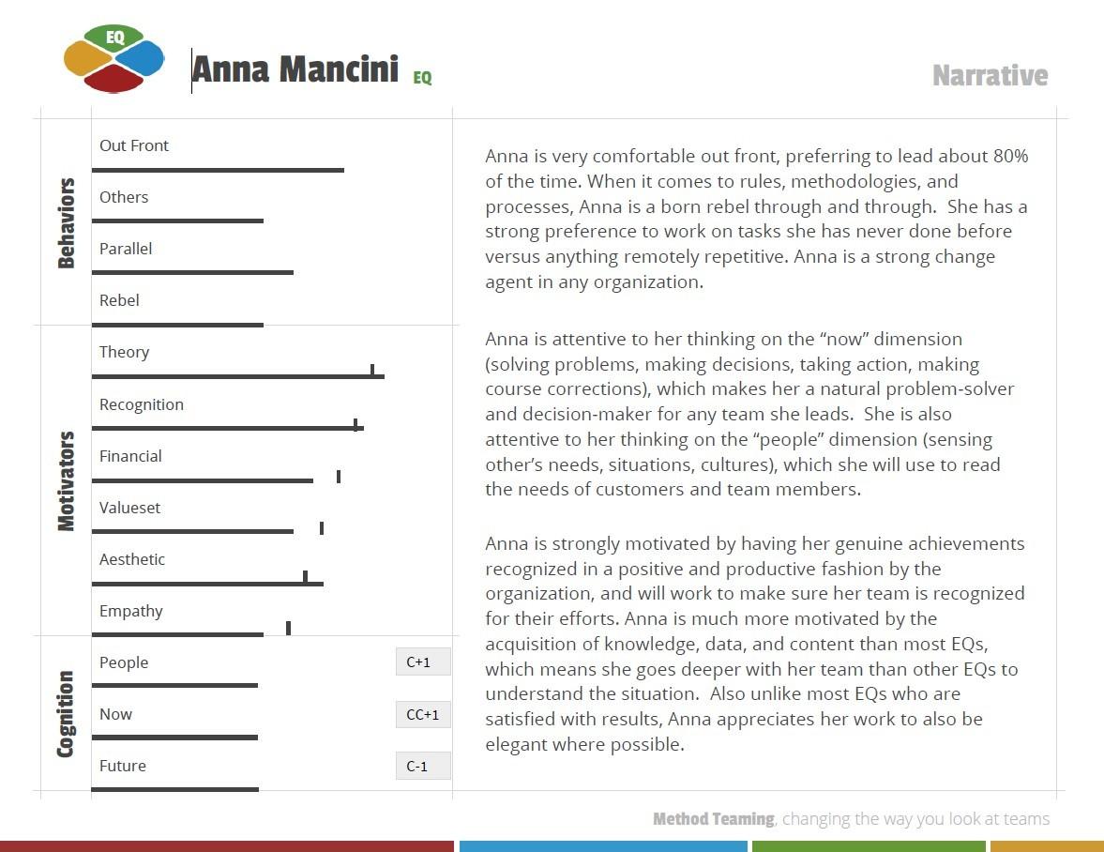Click the red petal of the logo

point(114,79)
